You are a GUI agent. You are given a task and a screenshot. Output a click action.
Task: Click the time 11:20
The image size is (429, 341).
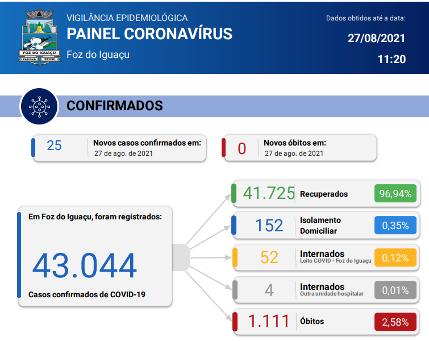pyautogui.click(x=391, y=59)
